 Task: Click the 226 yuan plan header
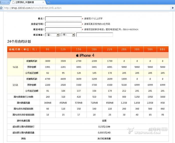pyautogui.click(x=110, y=49)
